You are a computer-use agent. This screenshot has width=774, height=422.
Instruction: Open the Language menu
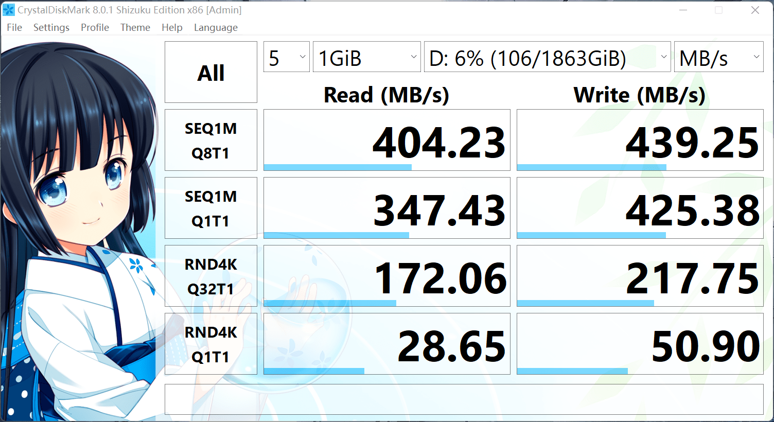tap(216, 27)
